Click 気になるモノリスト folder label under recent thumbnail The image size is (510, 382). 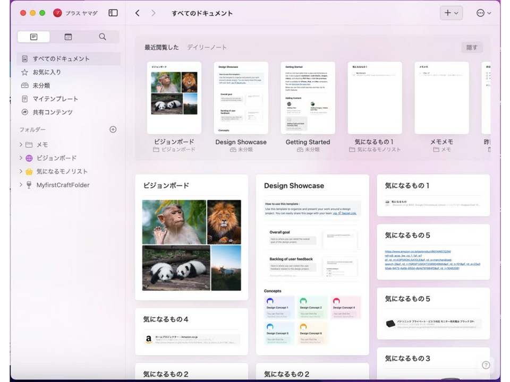coord(375,150)
